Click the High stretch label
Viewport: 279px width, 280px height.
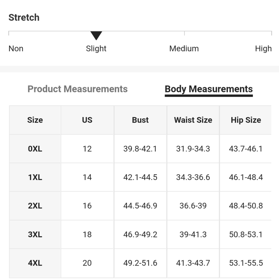point(263,48)
